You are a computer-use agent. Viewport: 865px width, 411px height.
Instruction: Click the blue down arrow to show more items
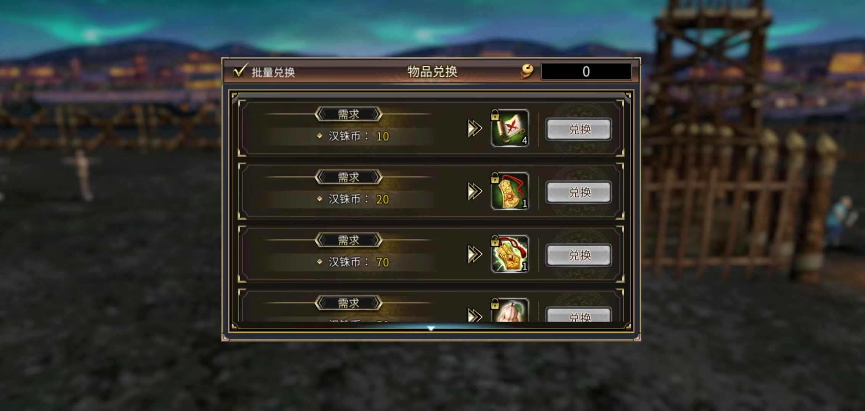tap(431, 328)
